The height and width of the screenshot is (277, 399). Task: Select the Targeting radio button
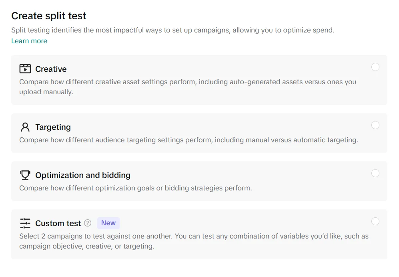pyautogui.click(x=375, y=125)
